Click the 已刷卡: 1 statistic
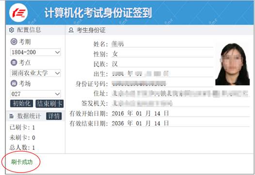The image size is (255, 175). [x=22, y=127]
